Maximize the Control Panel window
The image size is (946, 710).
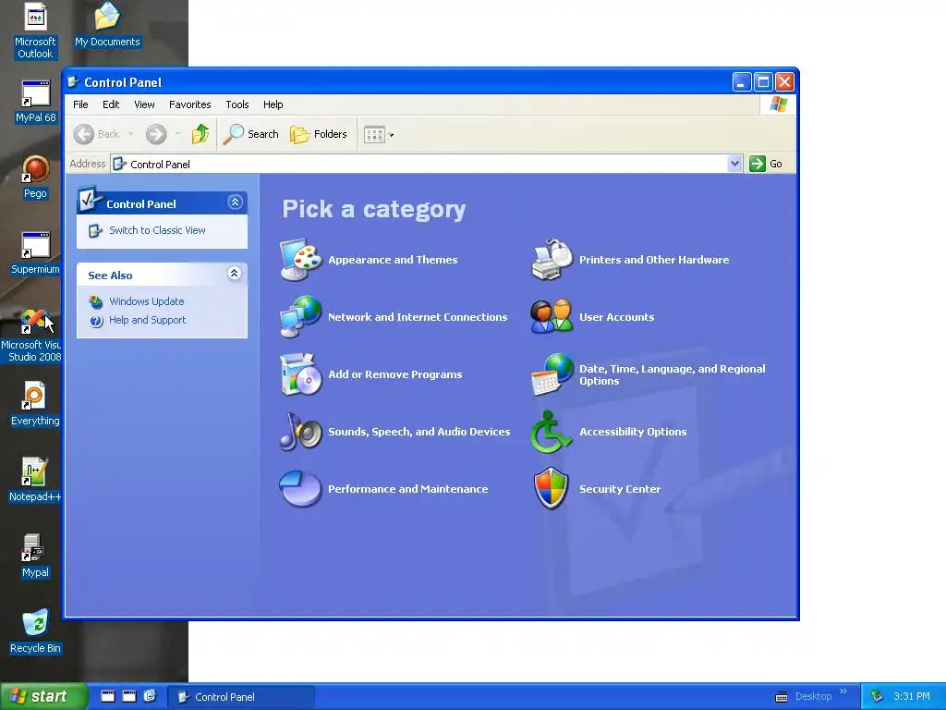tap(763, 81)
